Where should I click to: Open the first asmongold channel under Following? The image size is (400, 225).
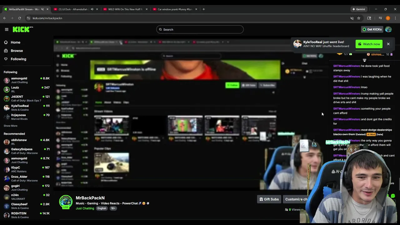point(26,80)
